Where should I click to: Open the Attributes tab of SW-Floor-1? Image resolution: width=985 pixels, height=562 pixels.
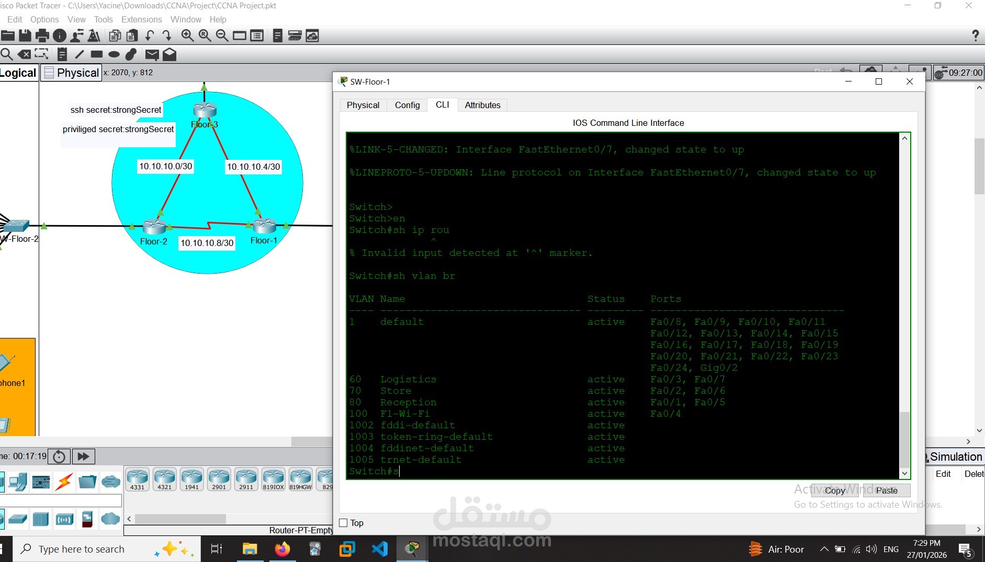pyautogui.click(x=483, y=105)
